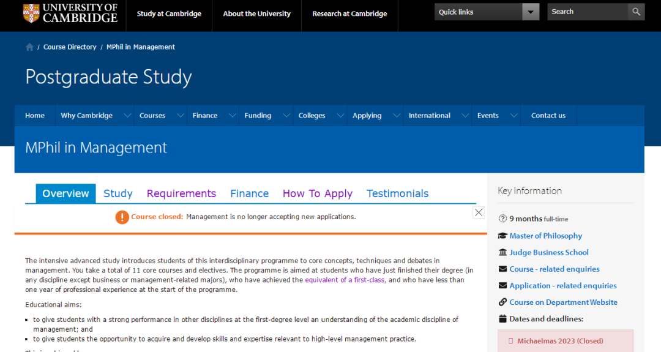Click building icon beside Judge Business School
This screenshot has width=661, height=352.
click(x=502, y=252)
